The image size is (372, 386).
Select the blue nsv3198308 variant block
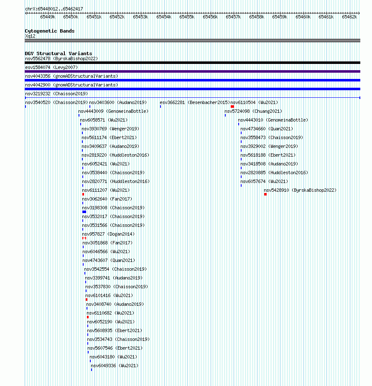84,212
